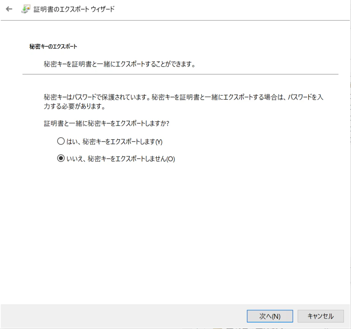Click the 証明書のエクスポート ウィザード title text
Image resolution: width=351 pixels, height=329 pixels.
(74, 9)
